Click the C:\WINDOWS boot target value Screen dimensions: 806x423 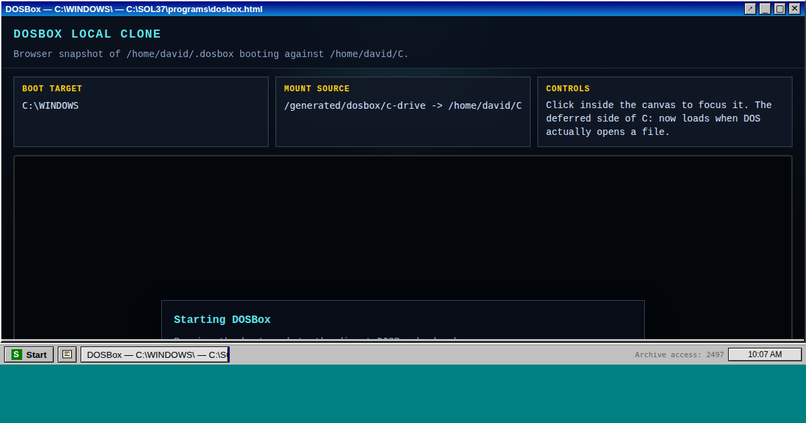pyautogui.click(x=50, y=105)
